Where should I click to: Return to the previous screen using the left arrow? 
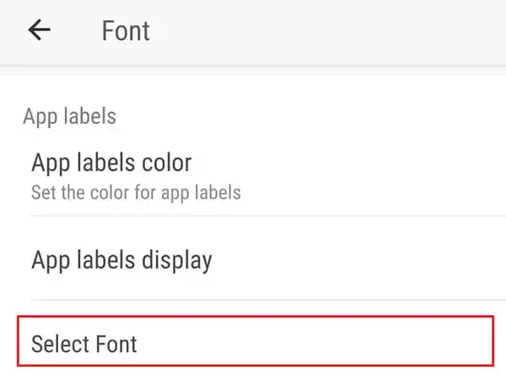pyautogui.click(x=40, y=30)
